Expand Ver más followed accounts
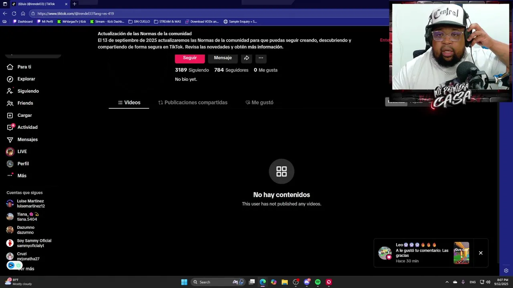 [26, 269]
